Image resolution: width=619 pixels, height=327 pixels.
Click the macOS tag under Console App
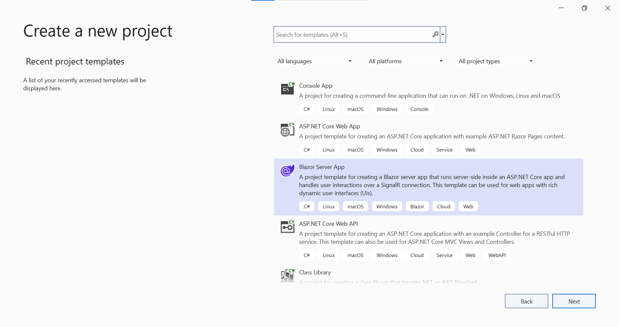355,109
